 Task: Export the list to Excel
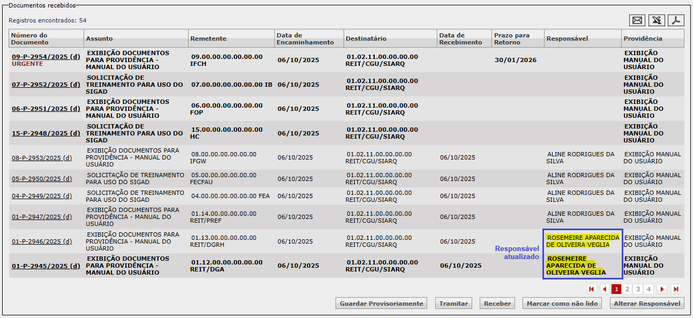point(657,20)
